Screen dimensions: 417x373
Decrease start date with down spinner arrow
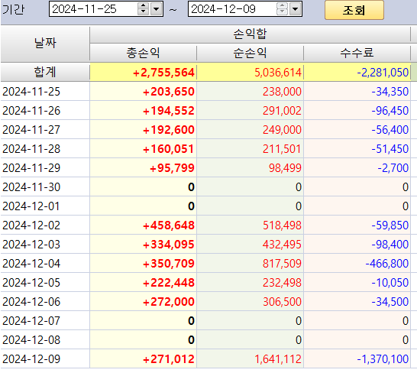144,12
